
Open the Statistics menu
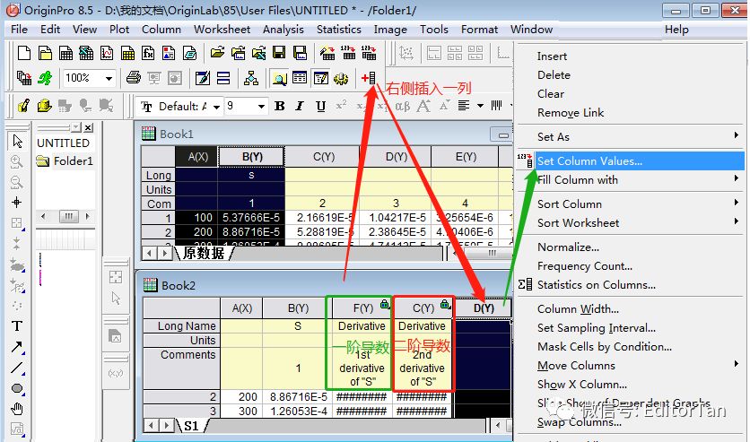coord(338,30)
